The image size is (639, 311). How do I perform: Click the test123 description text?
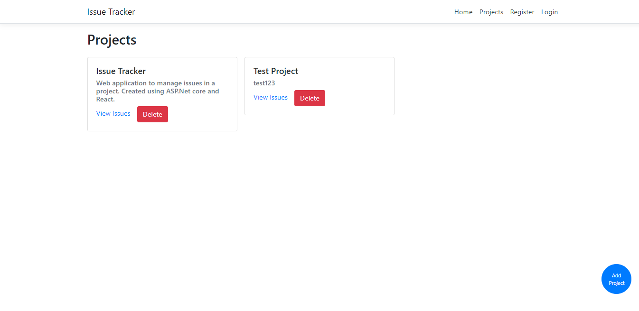264,83
